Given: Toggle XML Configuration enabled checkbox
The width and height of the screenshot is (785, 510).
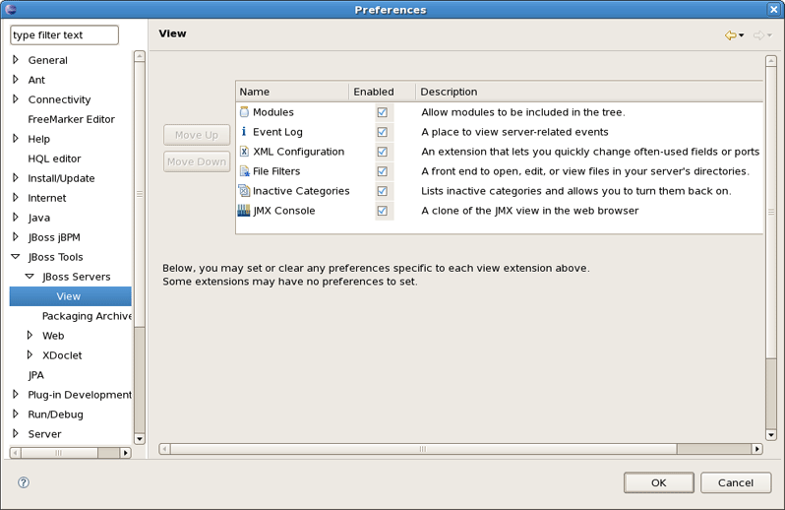Looking at the screenshot, I should click(x=382, y=152).
